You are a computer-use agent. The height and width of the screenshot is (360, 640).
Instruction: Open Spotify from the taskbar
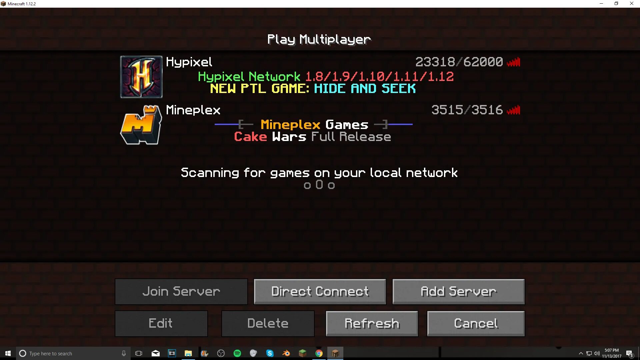(237, 353)
